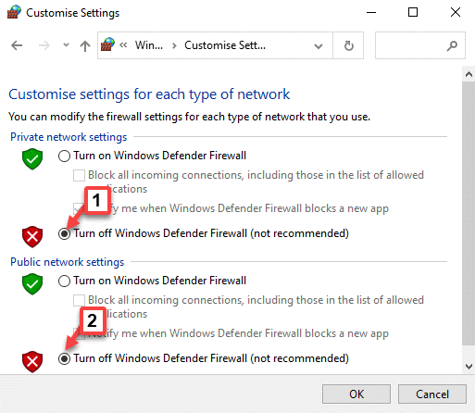Maximize the Customise Settings window
This screenshot has width=475, height=413.
(413, 12)
